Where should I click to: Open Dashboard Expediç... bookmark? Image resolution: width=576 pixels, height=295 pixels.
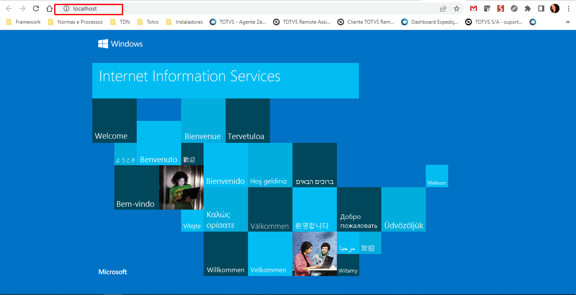430,22
